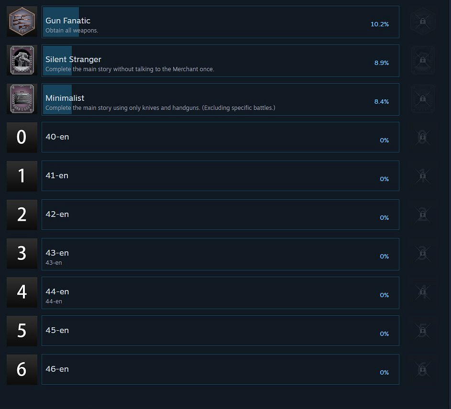Click the 10.2% progress on Gun Fanatic
The height and width of the screenshot is (409, 451).
click(x=380, y=24)
